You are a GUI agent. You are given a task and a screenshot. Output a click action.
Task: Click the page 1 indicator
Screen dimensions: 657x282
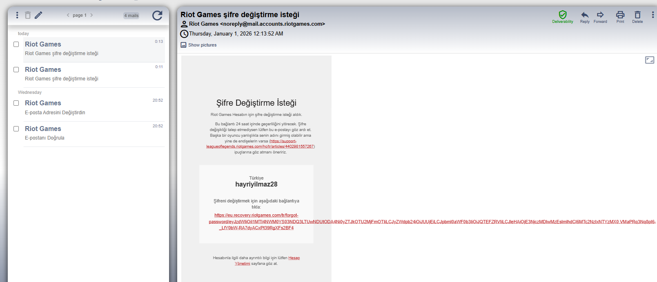[80, 15]
